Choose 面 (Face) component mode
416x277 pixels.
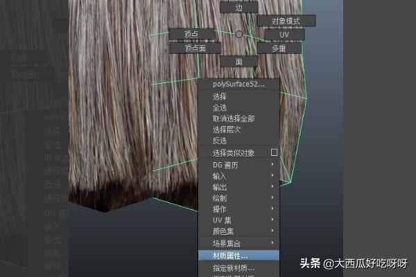(x=239, y=61)
